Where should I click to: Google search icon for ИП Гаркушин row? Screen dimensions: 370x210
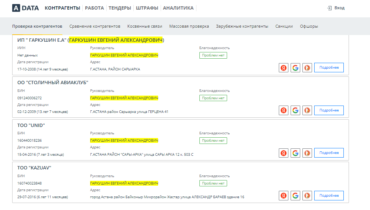pos(295,68)
